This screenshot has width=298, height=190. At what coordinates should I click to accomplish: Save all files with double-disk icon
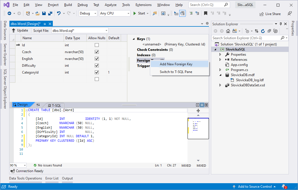pyautogui.click(x=50, y=13)
